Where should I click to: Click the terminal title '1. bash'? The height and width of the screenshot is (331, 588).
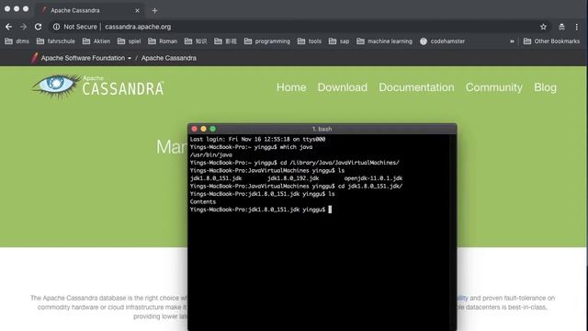[x=322, y=129]
